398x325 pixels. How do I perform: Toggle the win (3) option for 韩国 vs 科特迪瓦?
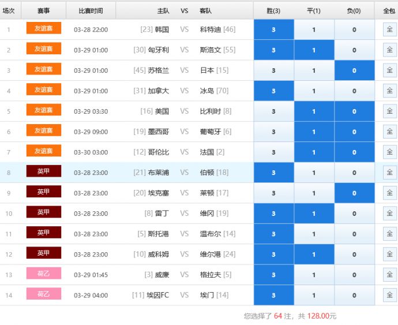[x=273, y=29]
